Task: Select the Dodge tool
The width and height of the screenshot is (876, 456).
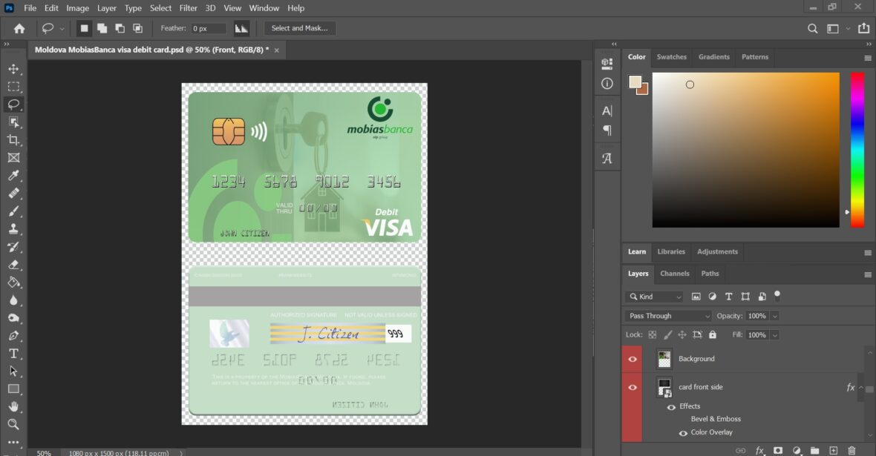Action: [13, 318]
